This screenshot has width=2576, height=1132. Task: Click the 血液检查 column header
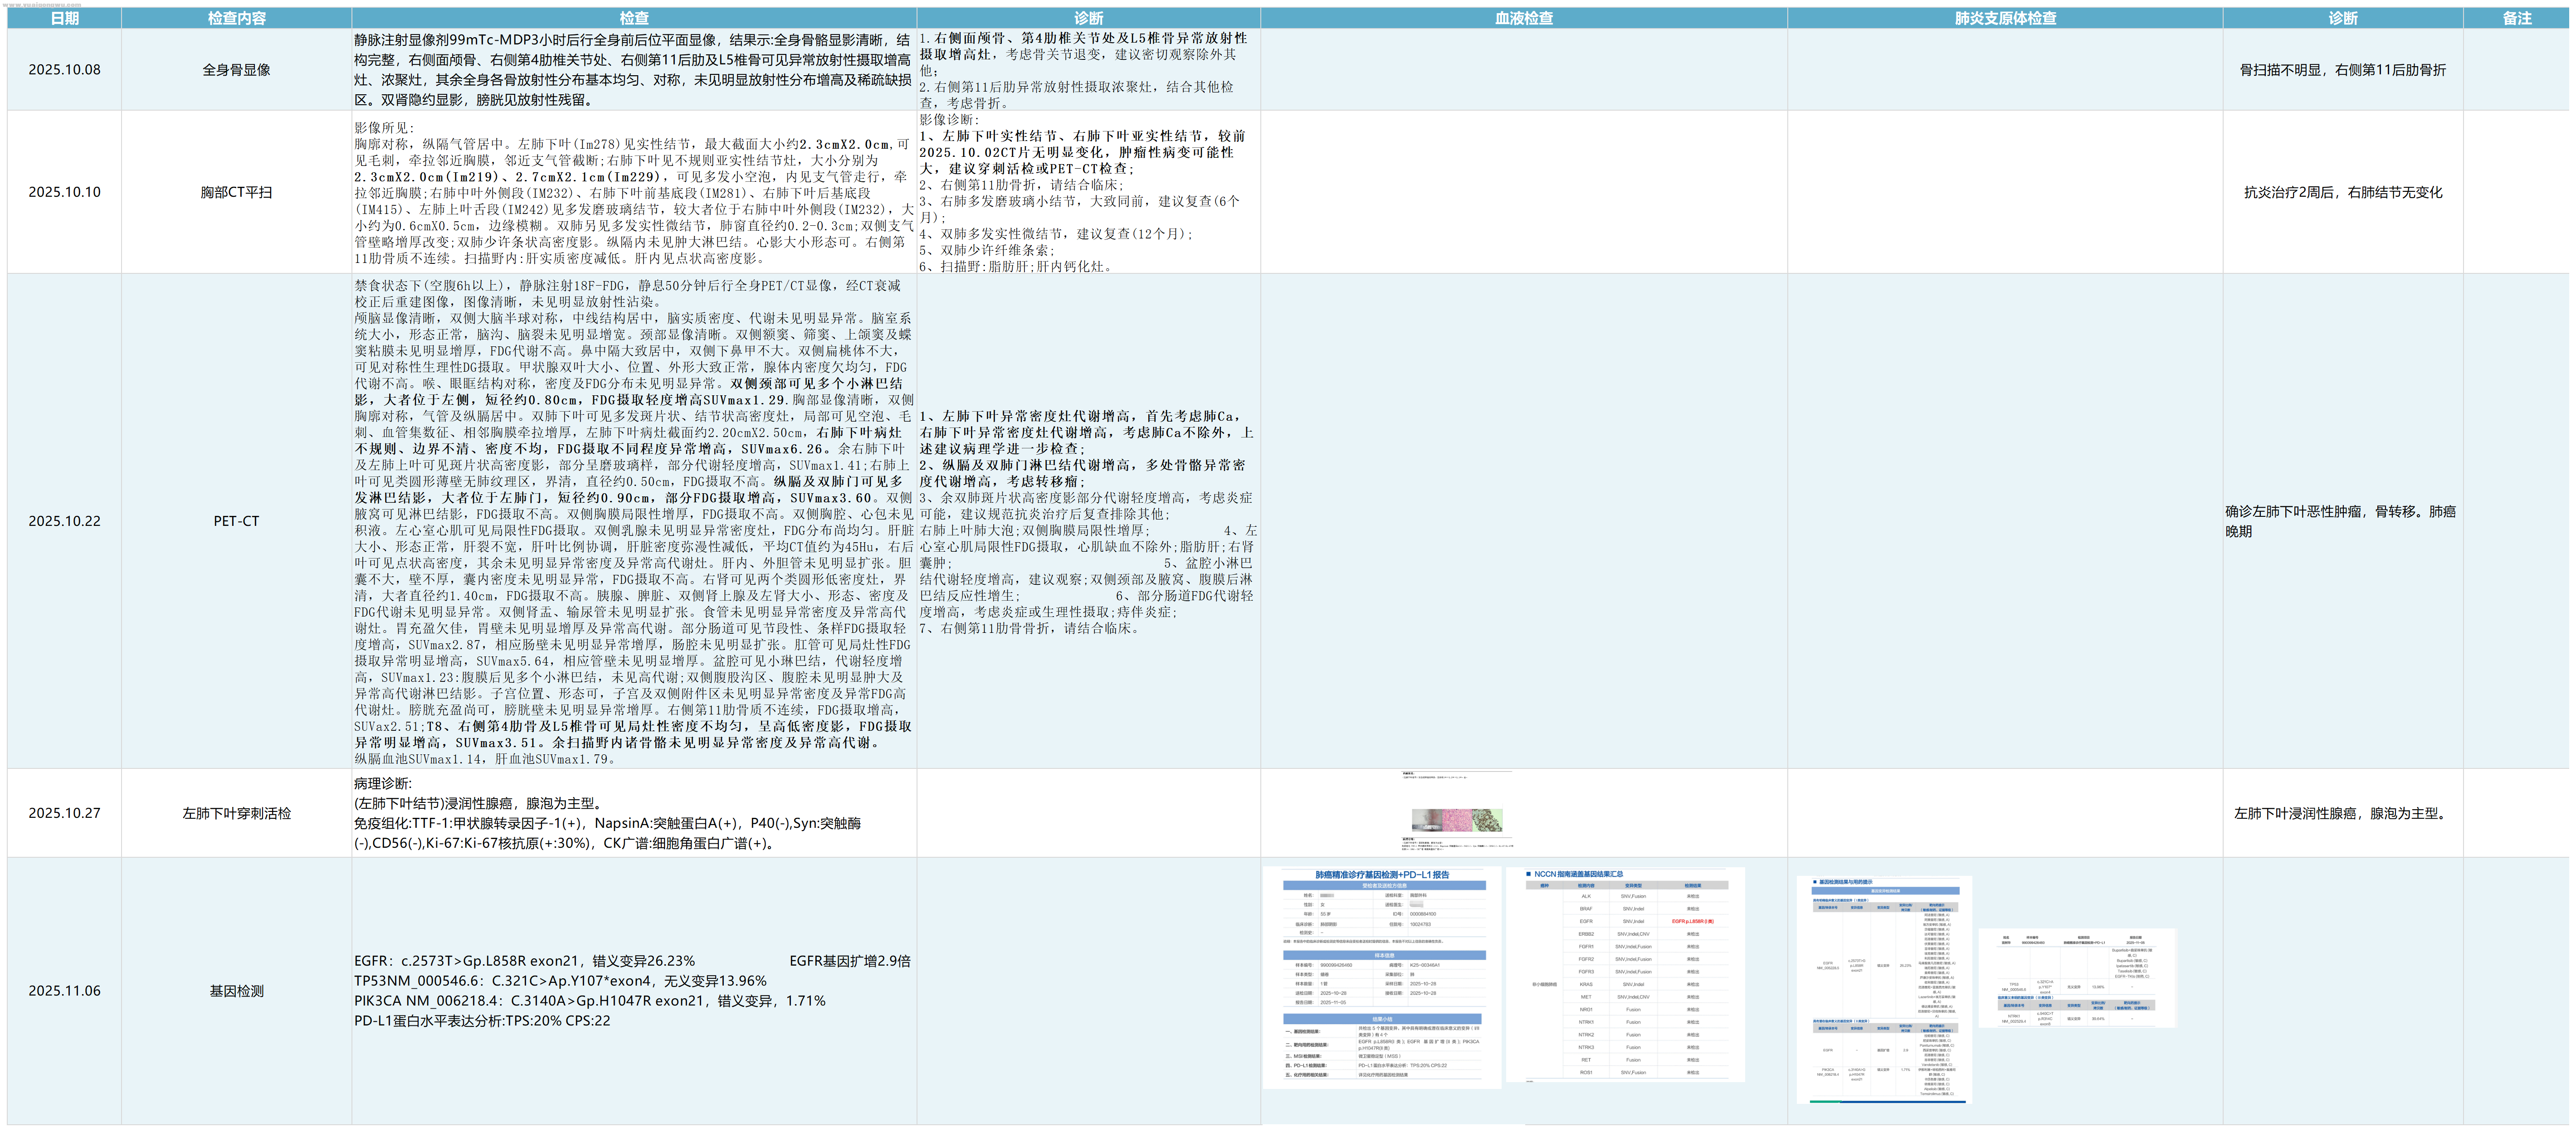[x=1523, y=18]
